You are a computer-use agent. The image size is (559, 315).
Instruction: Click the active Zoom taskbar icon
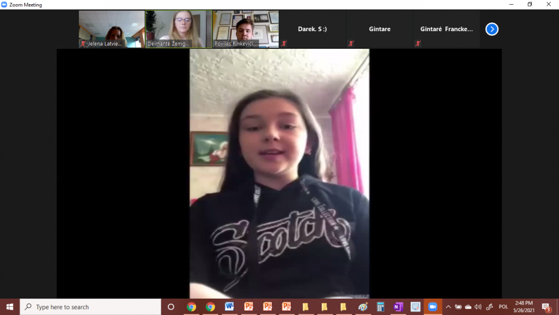point(433,307)
